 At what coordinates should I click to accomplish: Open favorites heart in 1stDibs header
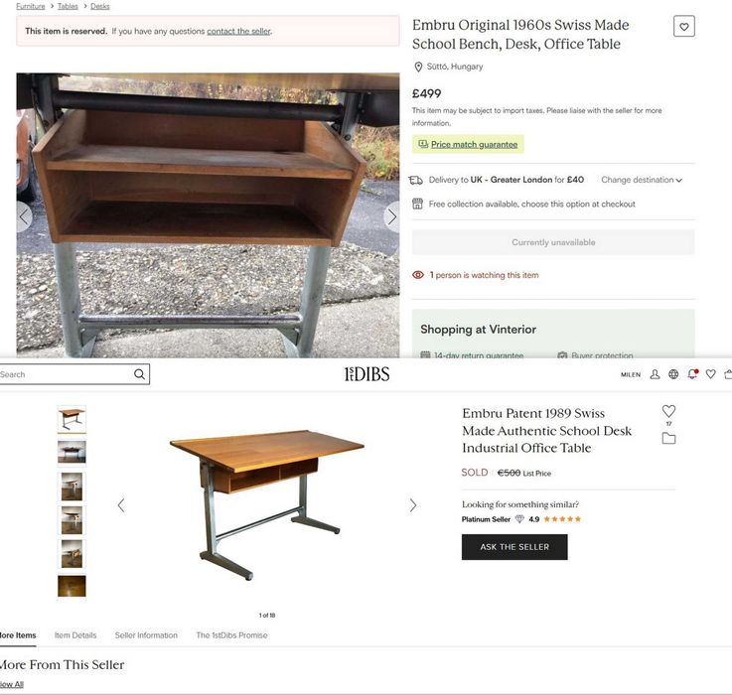(710, 374)
